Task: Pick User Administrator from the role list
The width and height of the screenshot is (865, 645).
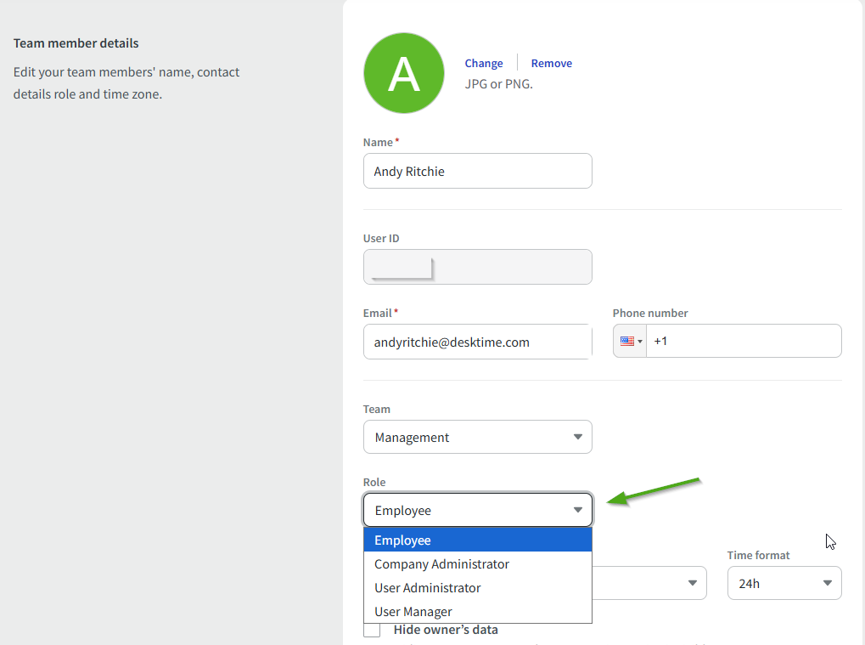Action: tap(477, 588)
